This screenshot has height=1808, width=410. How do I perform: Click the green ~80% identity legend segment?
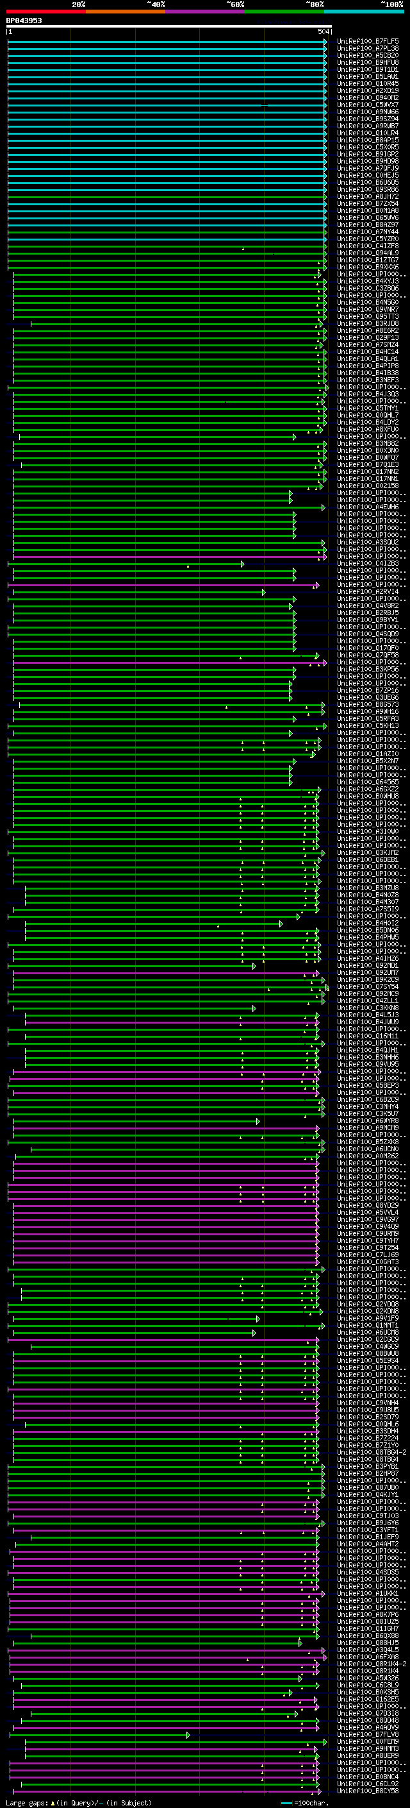click(x=284, y=12)
